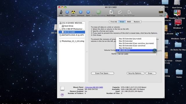Click Capacity value 970.4 MB text
Viewport: 186px width, 104px height.
click(x=134, y=87)
